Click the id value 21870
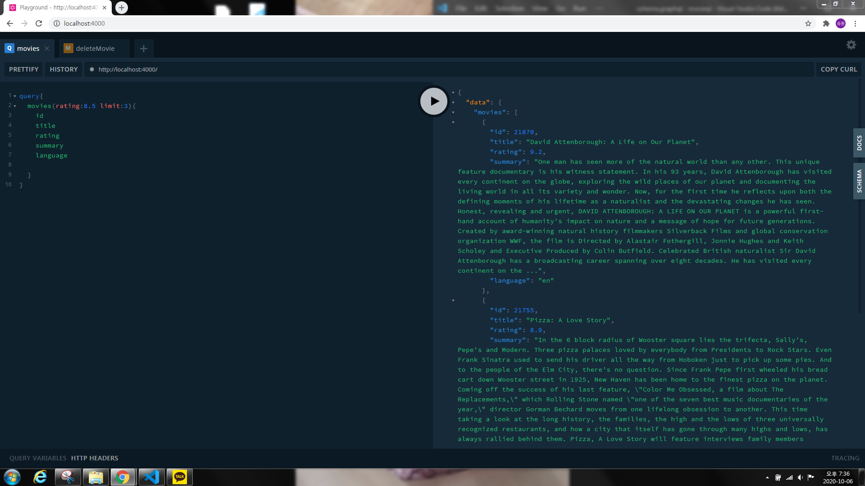The width and height of the screenshot is (865, 486). [524, 132]
